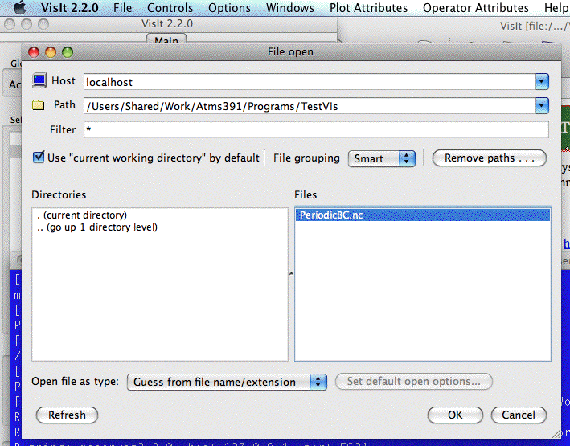The width and height of the screenshot is (570, 446).
Task: Expand the Host dropdown arrow
Action: click(542, 81)
